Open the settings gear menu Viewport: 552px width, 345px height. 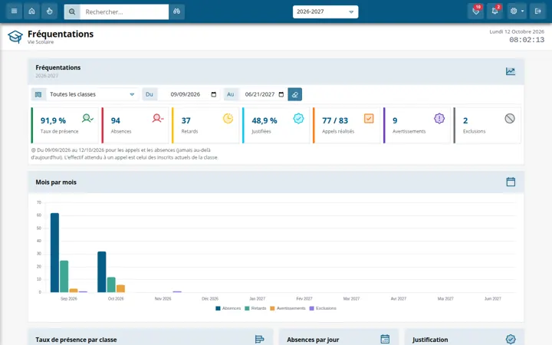(x=517, y=11)
